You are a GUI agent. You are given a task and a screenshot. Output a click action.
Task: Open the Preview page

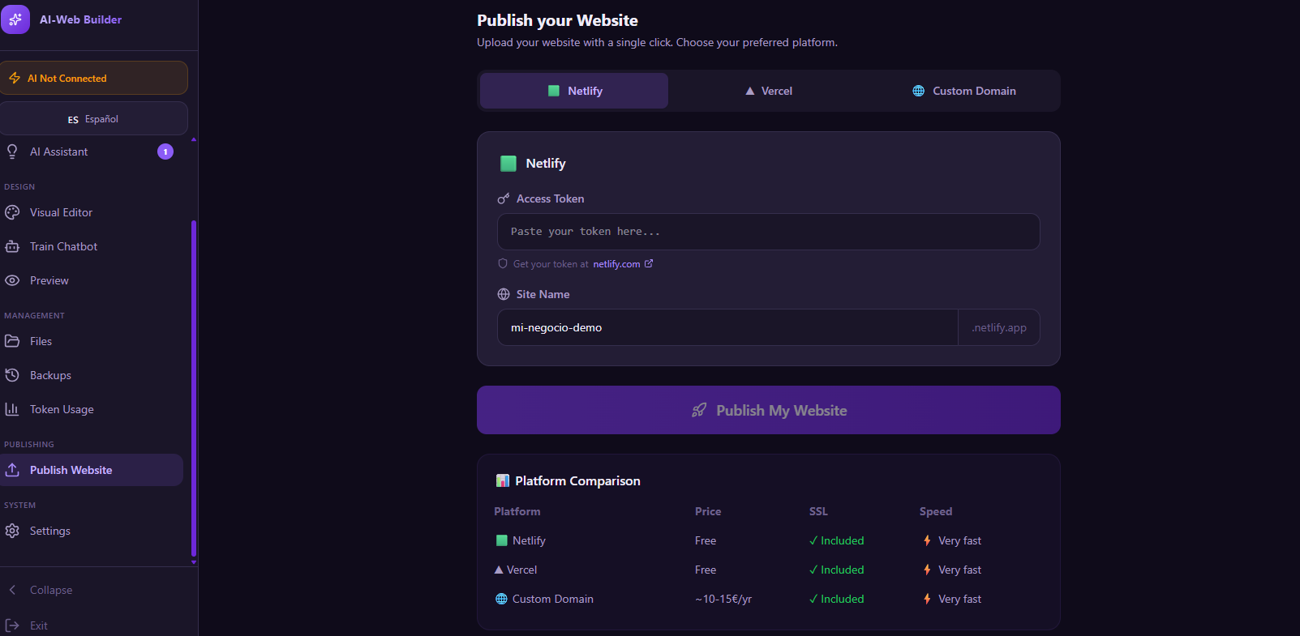pyautogui.click(x=92, y=280)
